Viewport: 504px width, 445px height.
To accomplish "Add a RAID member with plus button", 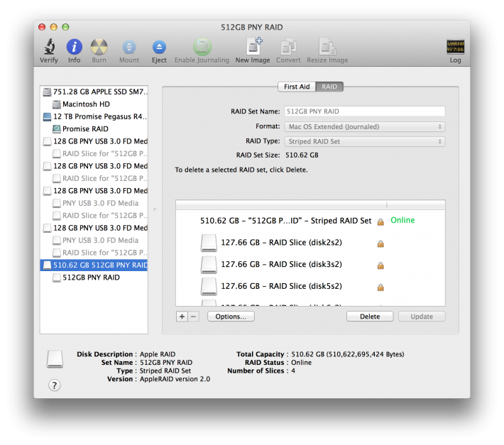I will point(182,317).
